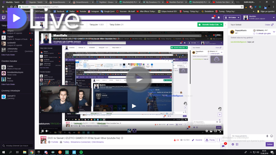Expand the bookmarks bar overflow chevron
Screen dimensions: 276x155
254,12
